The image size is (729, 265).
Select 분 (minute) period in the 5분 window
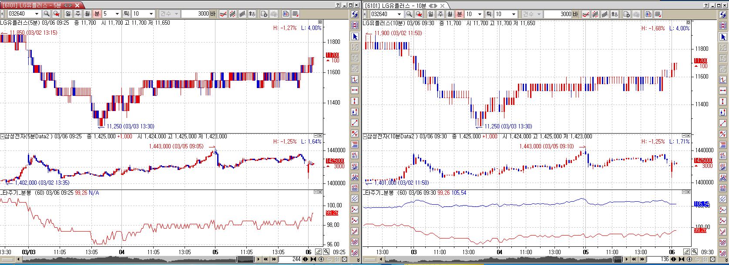tap(97, 14)
